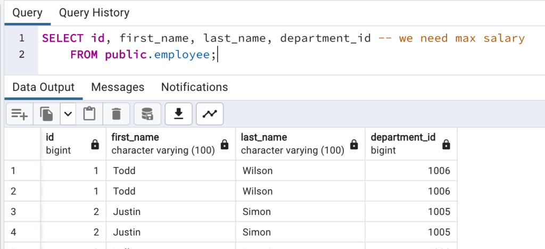545x249 pixels.
Task: Select the Data Output tab
Action: click(x=44, y=87)
